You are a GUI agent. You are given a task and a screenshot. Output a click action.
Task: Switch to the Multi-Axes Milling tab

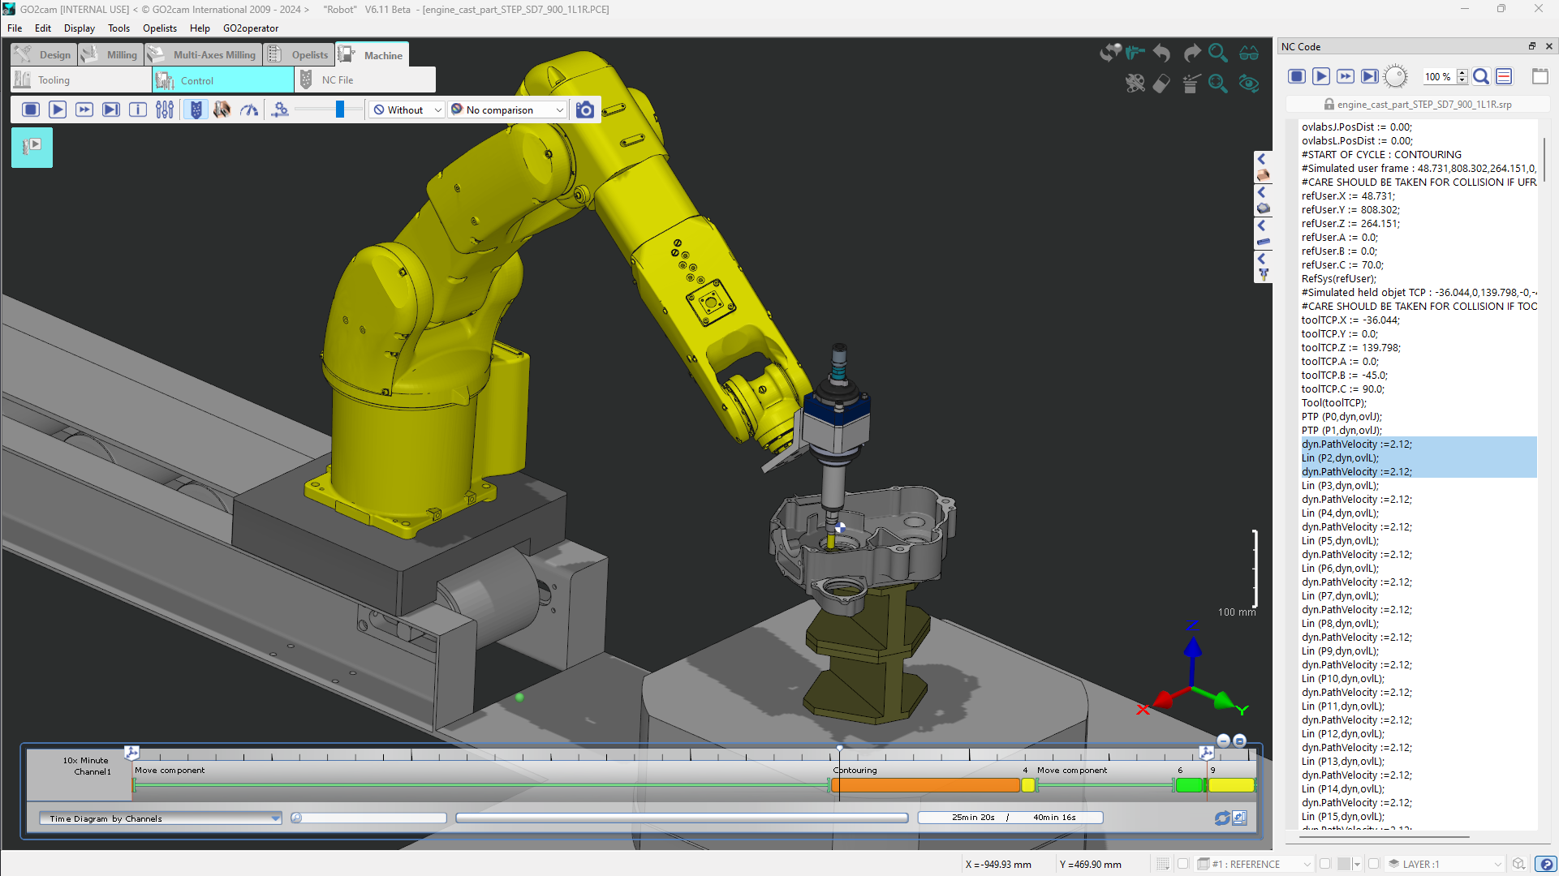(205, 54)
